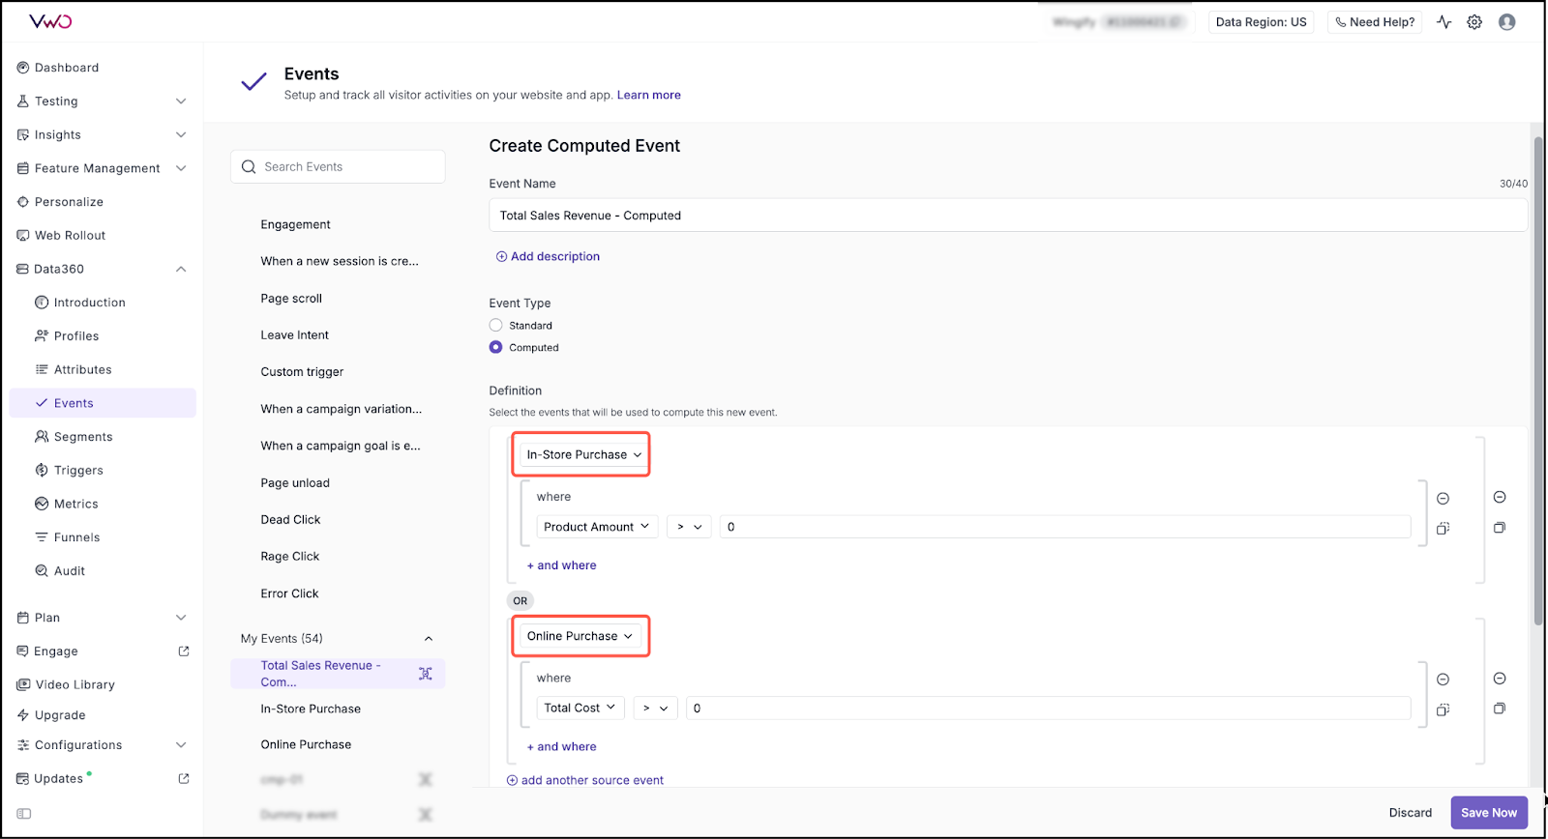Remove the Total Cost condition with minus icon
Image resolution: width=1548 pixels, height=839 pixels.
(x=1443, y=680)
